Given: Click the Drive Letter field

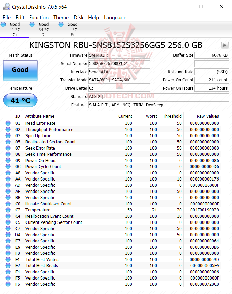Looking at the screenshot, I should (x=119, y=88).
